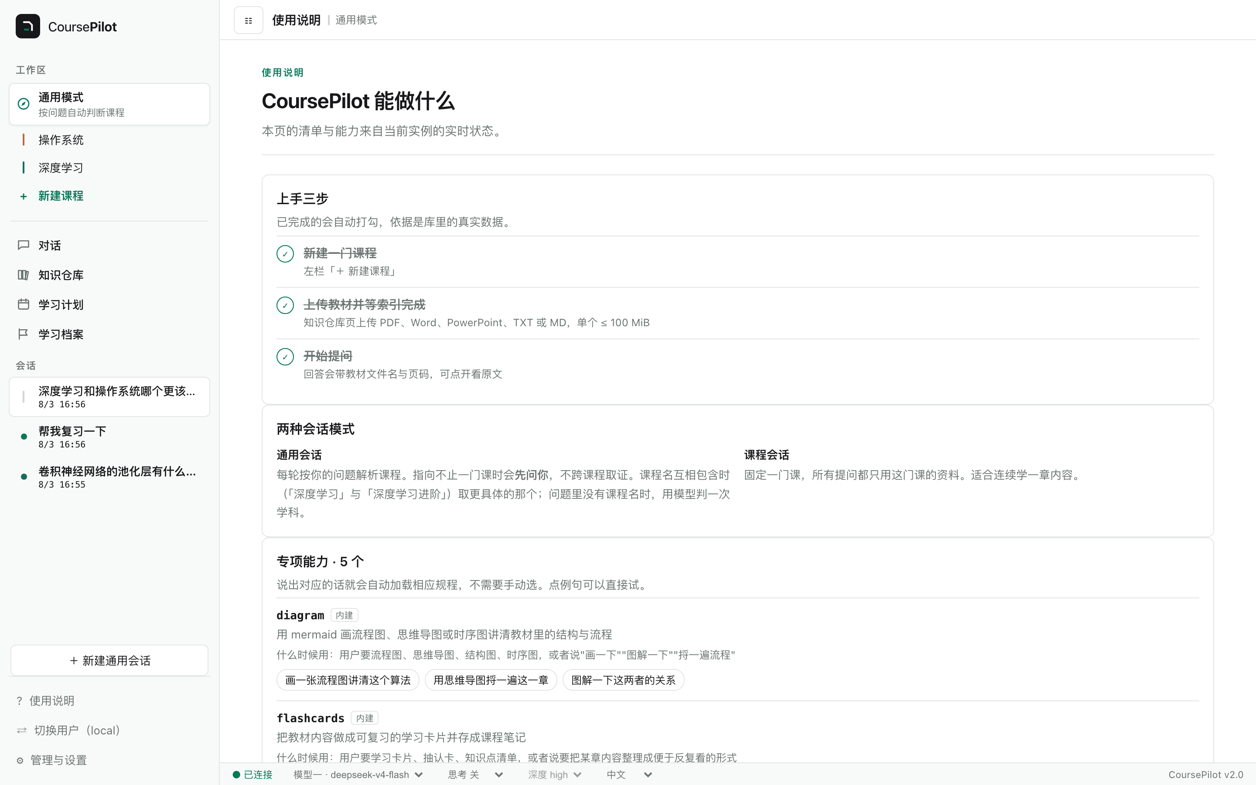Click the diagram skill name
1256x785 pixels.
[300, 615]
